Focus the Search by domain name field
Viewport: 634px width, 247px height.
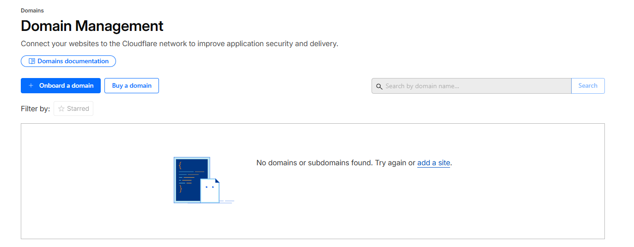click(x=476, y=86)
